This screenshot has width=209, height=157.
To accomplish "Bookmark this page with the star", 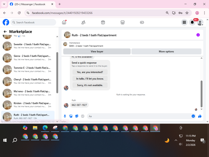I will click(187, 13).
